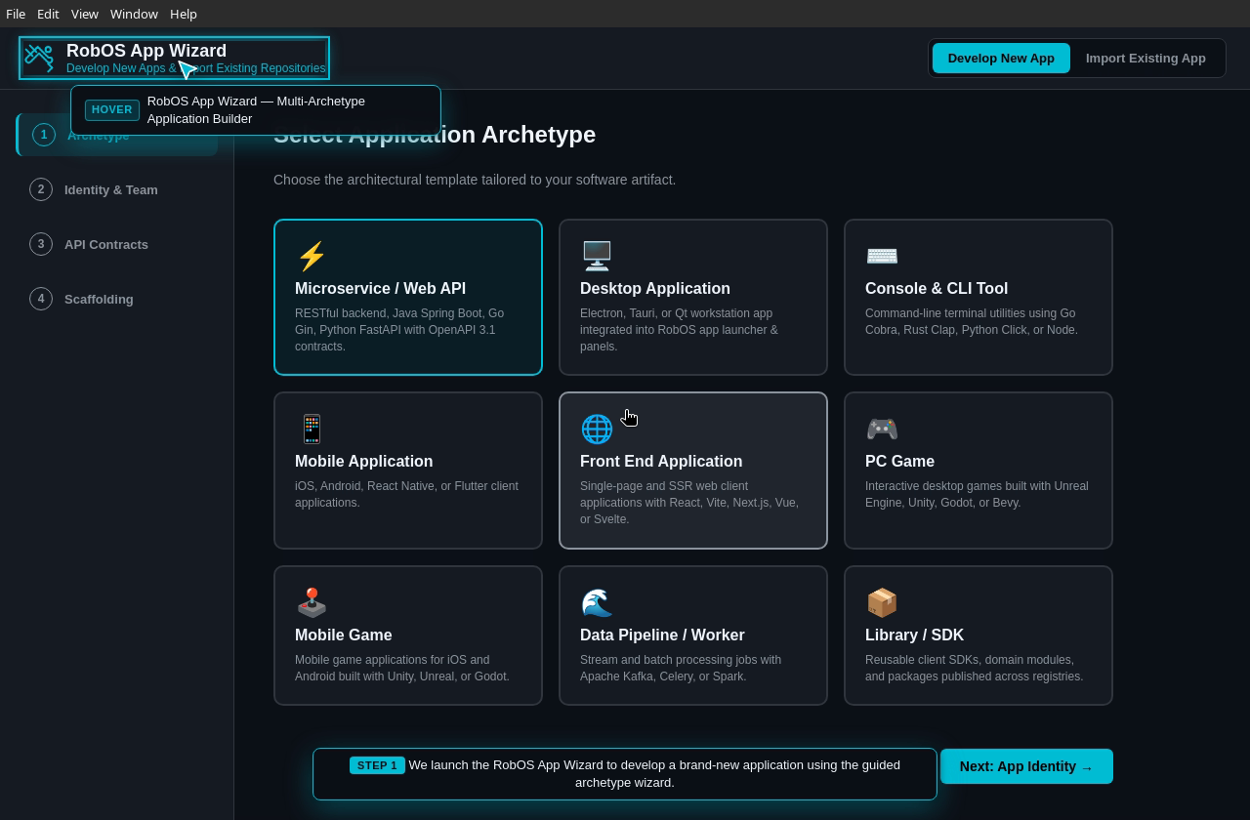Image resolution: width=1250 pixels, height=820 pixels.
Task: Click the lightning bolt Microservice icon
Action: [x=312, y=257]
